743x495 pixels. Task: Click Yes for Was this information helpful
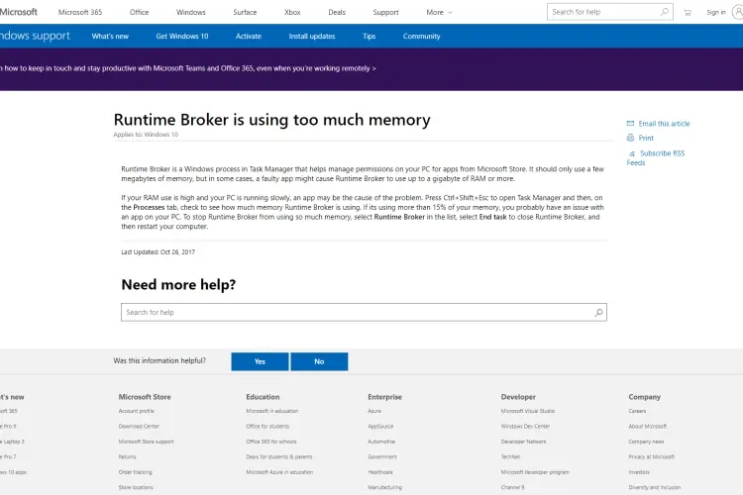[260, 361]
